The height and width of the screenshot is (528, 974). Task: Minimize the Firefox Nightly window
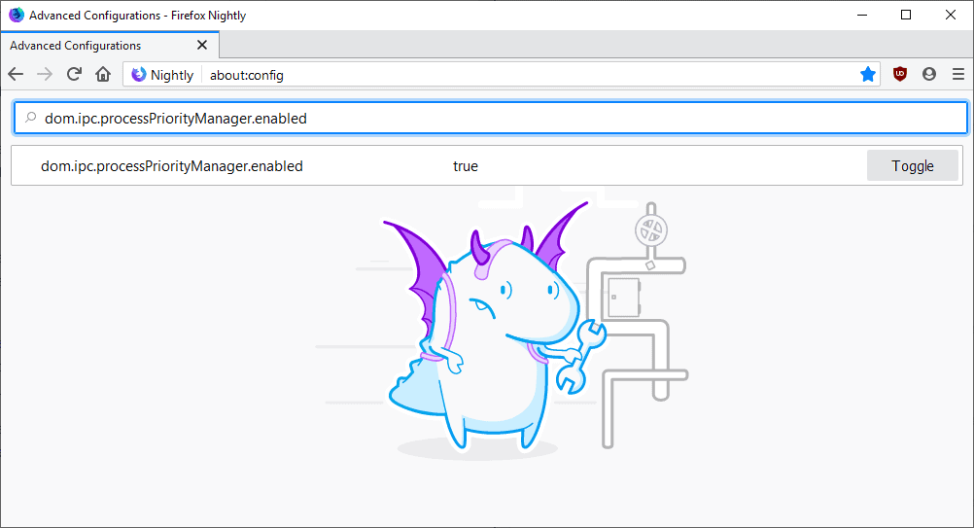coord(862,15)
